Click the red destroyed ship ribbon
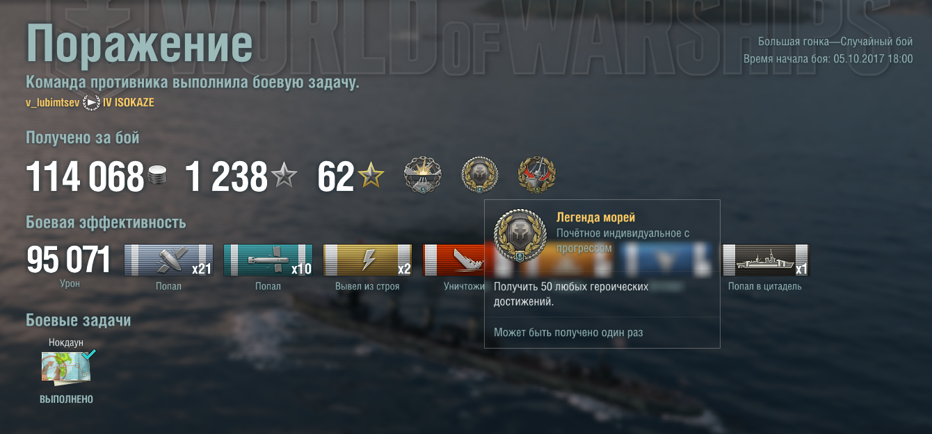The height and width of the screenshot is (434, 932). pyautogui.click(x=453, y=260)
